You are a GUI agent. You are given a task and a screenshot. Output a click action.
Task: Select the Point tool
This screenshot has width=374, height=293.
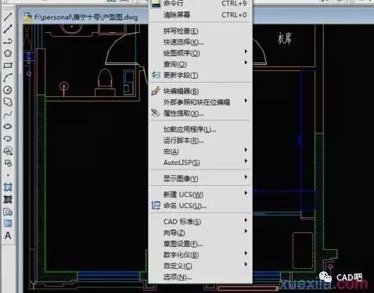8,175
